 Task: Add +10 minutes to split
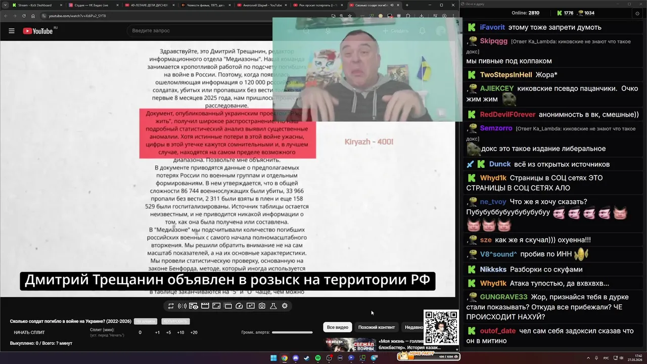[180, 333]
